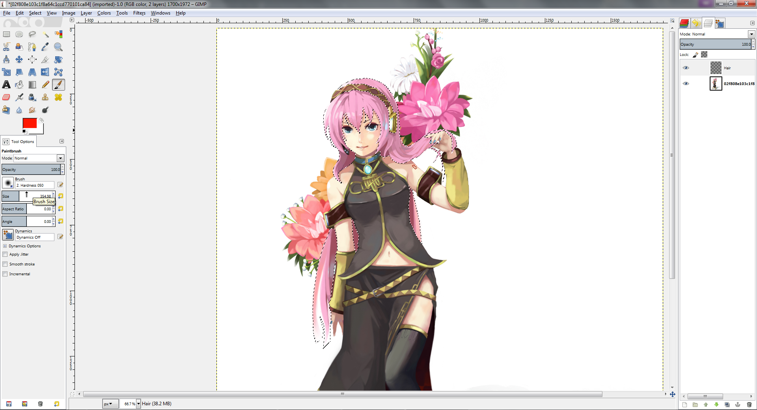The height and width of the screenshot is (410, 757).
Task: Open Layers dock tab configuration menu
Action: [752, 23]
